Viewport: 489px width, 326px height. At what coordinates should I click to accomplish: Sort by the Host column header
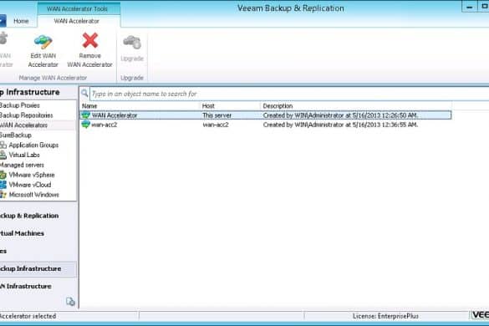point(208,106)
